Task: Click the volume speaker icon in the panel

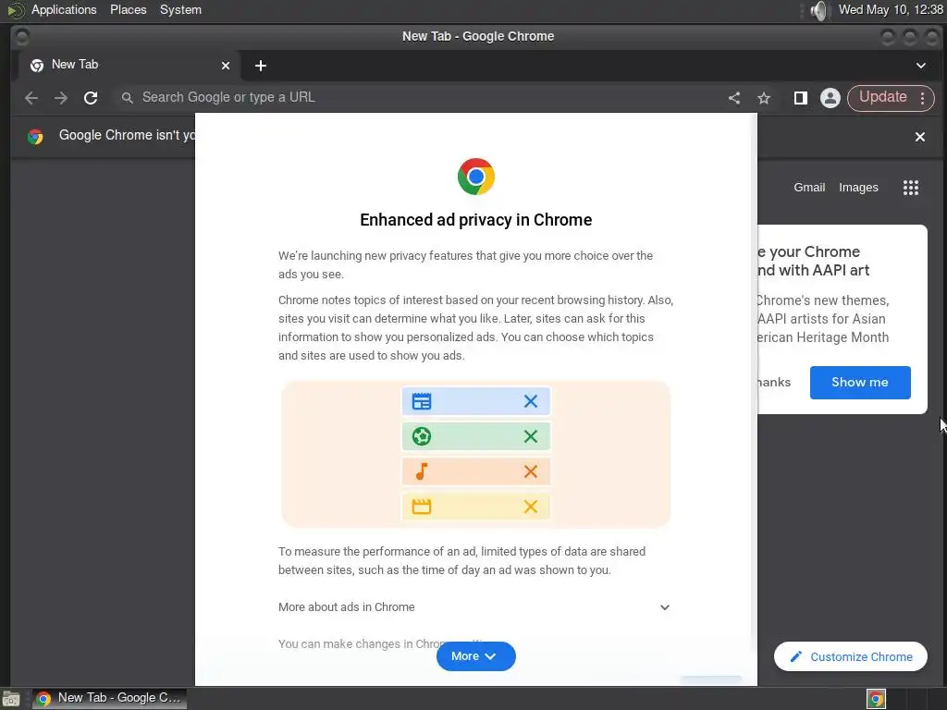Action: click(819, 10)
